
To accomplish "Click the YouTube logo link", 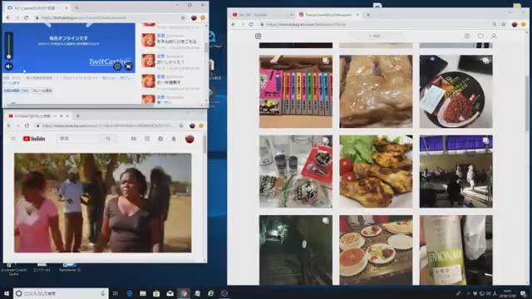I will [34, 139].
